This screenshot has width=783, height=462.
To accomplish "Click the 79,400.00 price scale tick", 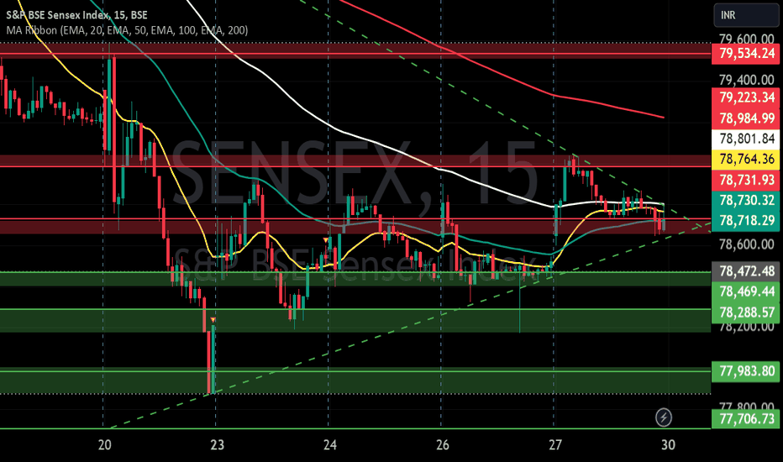I will (x=746, y=80).
